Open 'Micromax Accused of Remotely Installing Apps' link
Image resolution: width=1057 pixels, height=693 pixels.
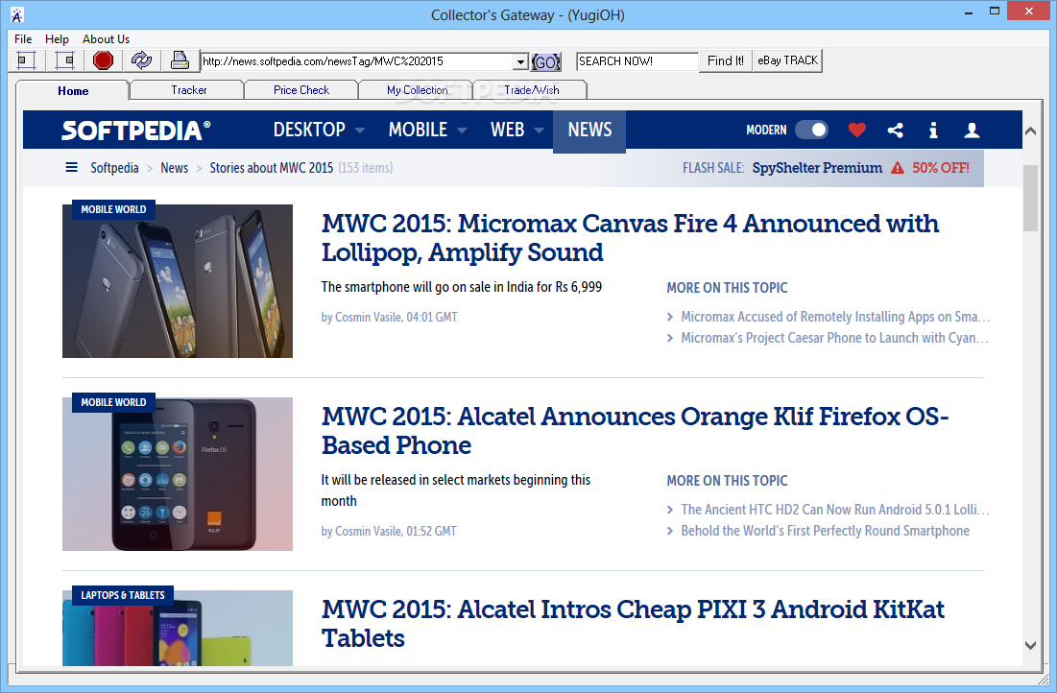(x=835, y=317)
